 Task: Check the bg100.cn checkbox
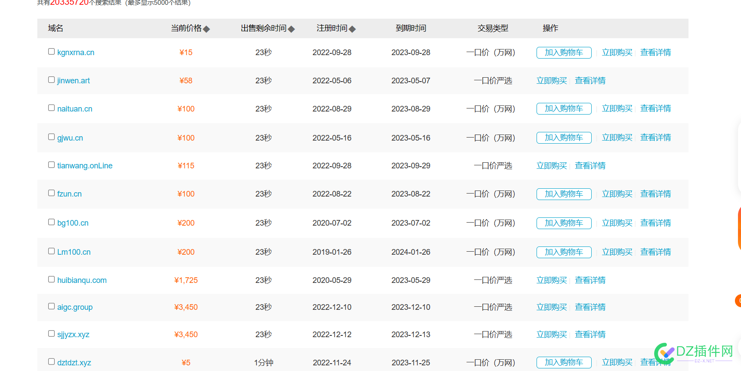pos(51,222)
